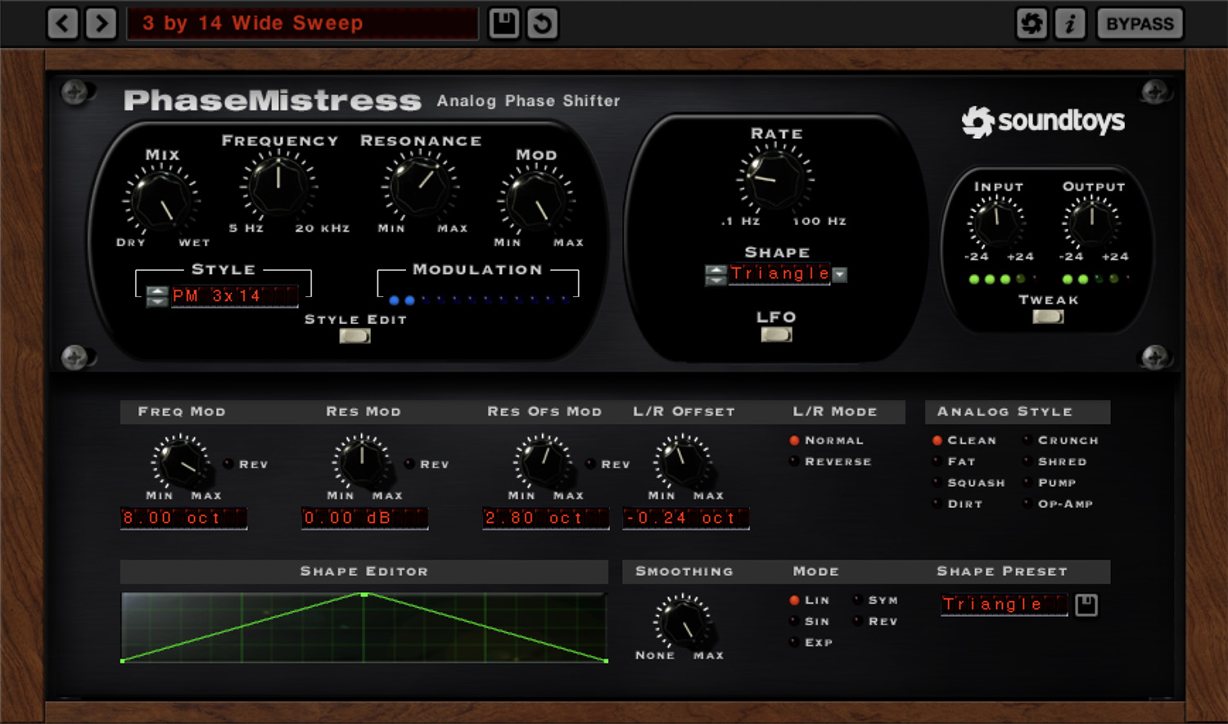
Task: Select Clean analog style
Action: [x=937, y=440]
